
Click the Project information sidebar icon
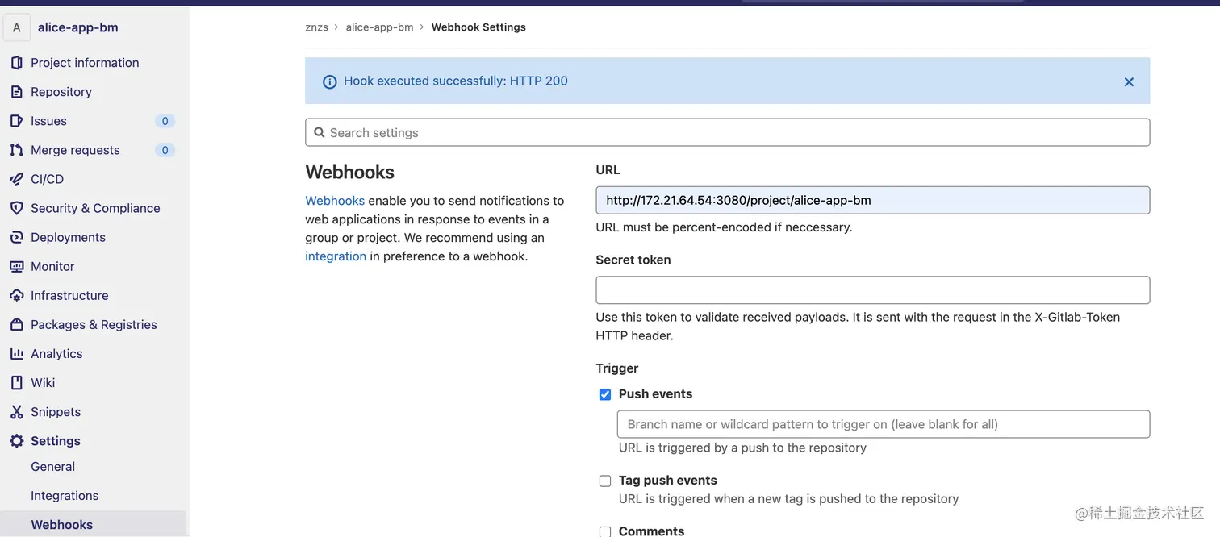(16, 63)
